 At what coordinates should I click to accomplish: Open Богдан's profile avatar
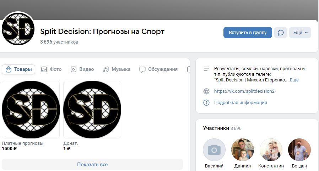click(299, 150)
